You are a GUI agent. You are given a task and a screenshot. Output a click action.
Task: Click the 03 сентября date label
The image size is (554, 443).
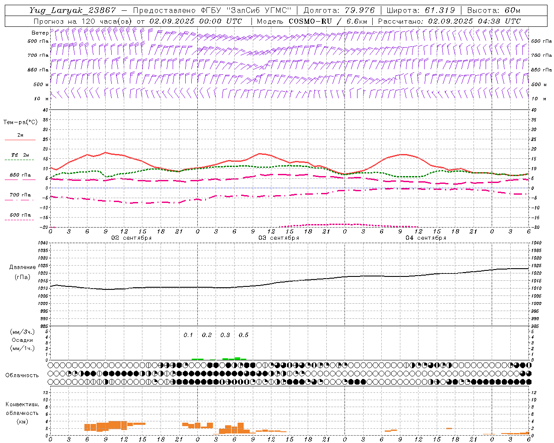[x=278, y=238]
